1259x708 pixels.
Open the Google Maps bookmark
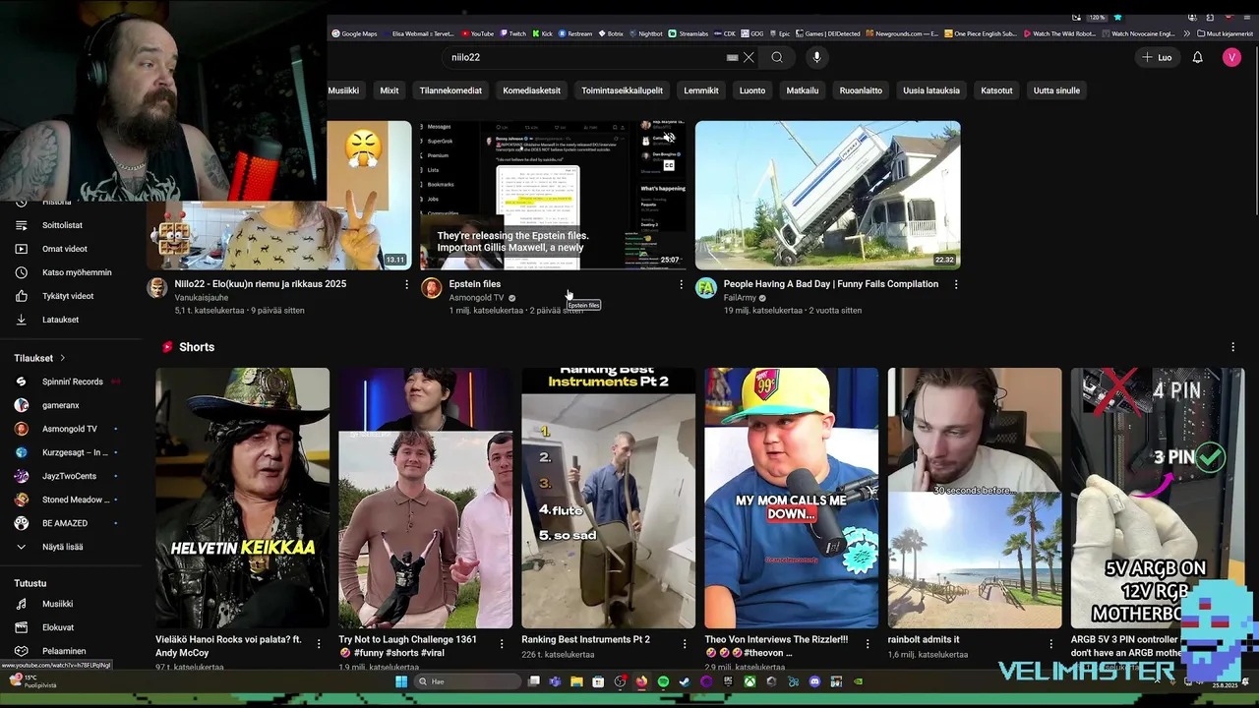point(354,33)
